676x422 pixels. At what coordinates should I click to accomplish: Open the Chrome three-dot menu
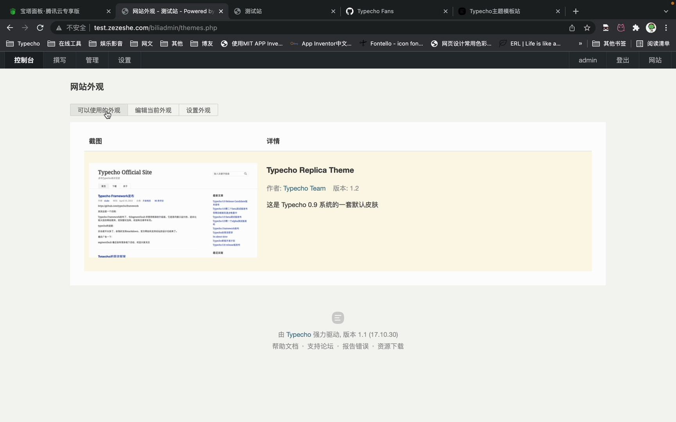(x=666, y=28)
